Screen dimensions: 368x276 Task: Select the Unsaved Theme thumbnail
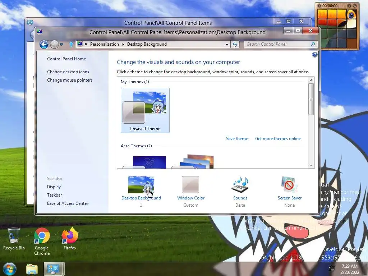(145, 110)
